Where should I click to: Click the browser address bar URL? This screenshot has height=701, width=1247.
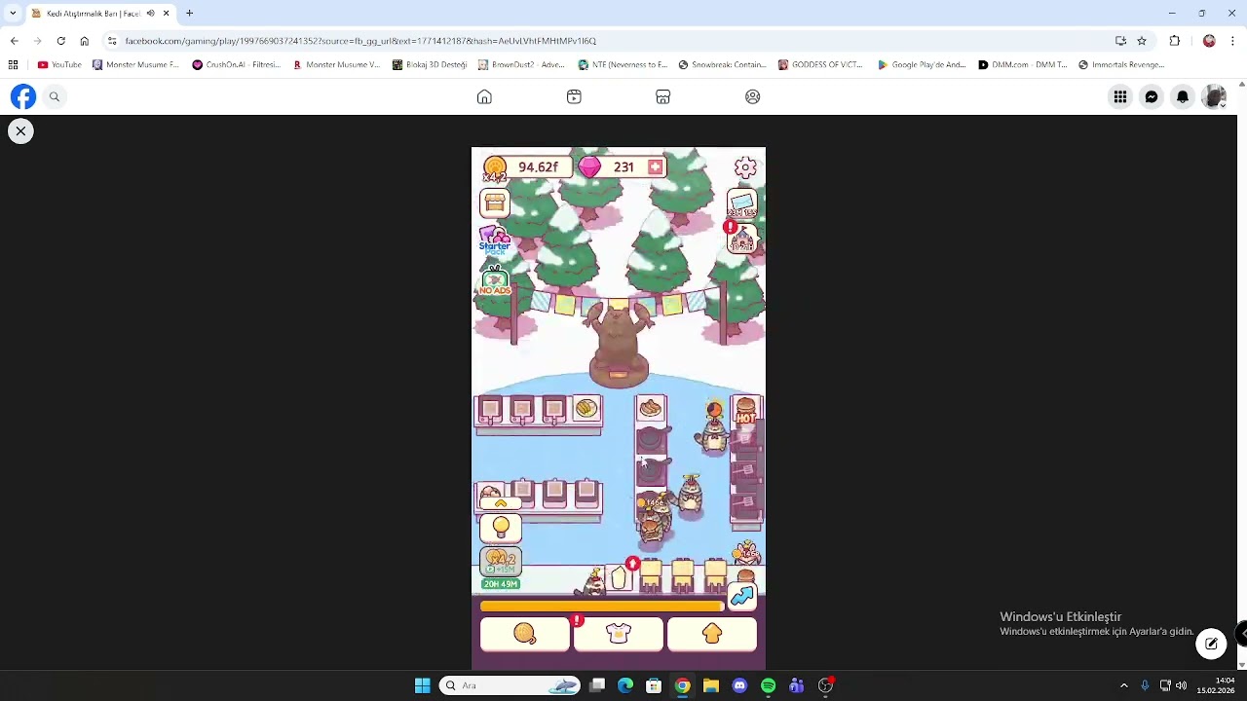click(x=360, y=41)
